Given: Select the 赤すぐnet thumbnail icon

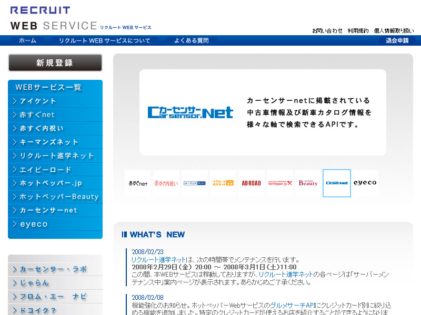Looking at the screenshot, I should click(138, 183).
